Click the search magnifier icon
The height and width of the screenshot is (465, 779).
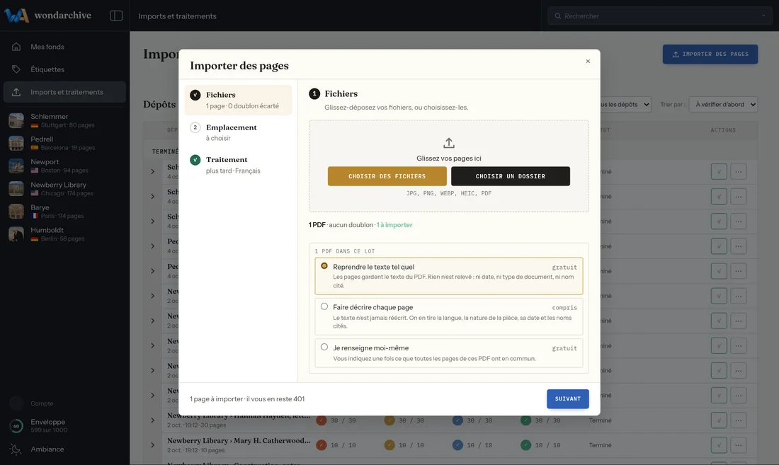pyautogui.click(x=558, y=16)
